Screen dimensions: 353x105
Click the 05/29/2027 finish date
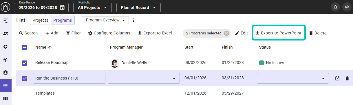(233, 93)
